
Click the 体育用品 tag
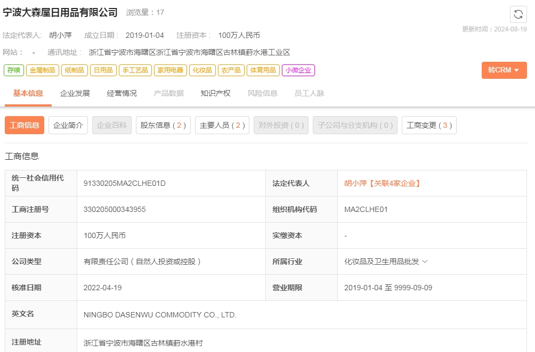[263, 70]
